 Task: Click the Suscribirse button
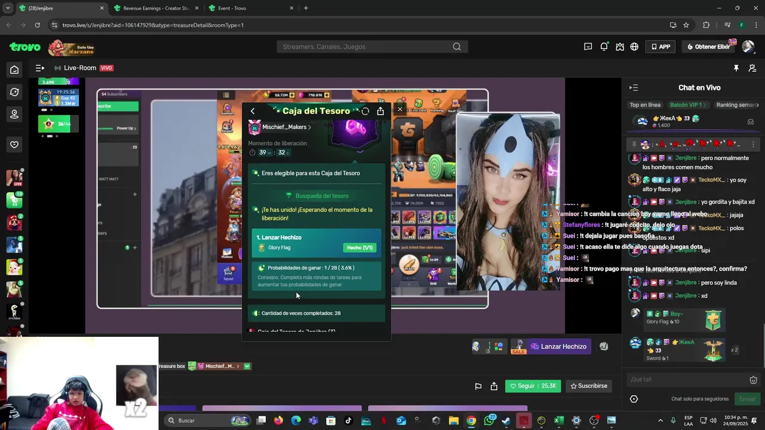[x=589, y=386]
